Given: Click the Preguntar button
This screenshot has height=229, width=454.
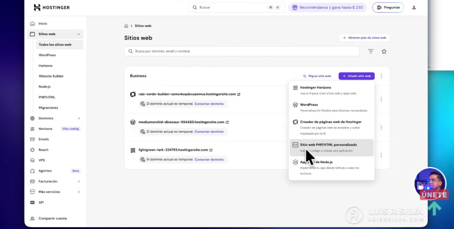Looking at the screenshot, I should point(388,8).
